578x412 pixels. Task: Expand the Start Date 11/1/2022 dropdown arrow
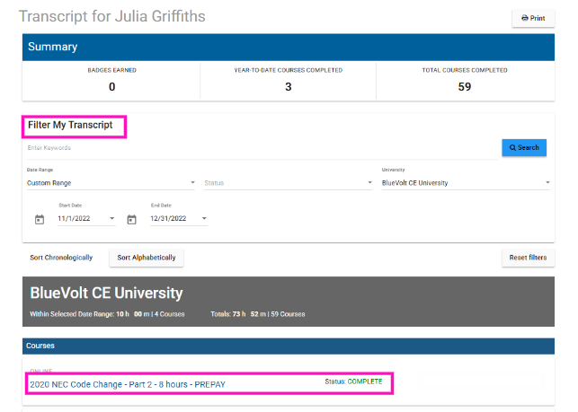tap(112, 218)
